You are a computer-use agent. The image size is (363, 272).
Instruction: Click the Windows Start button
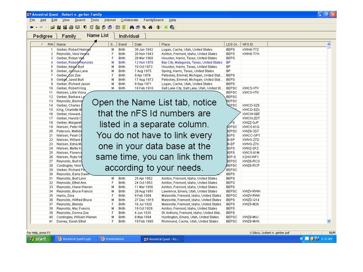click(x=39, y=239)
